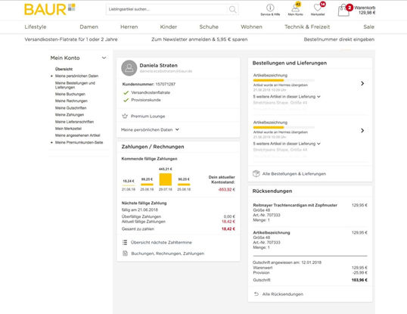Open the Technik & Freizeit menu
Screen dimensions: 407x314
[307, 26]
